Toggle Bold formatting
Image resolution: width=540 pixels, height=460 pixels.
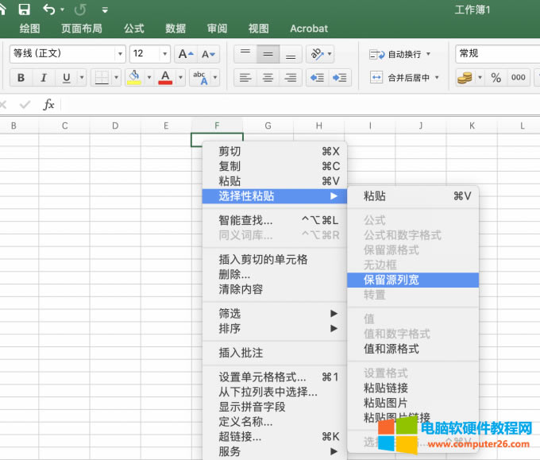21,78
